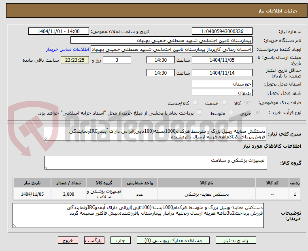Click the تعداد / مقدار column header
The height and width of the screenshot is (251, 308).
pyautogui.click(x=68, y=183)
